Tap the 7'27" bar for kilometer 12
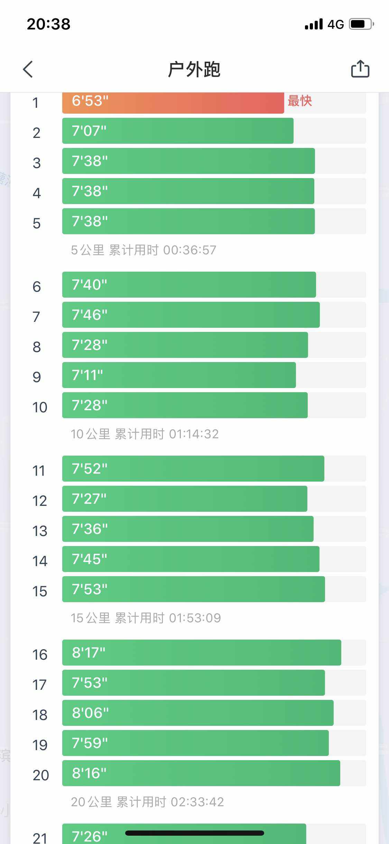 (185, 499)
